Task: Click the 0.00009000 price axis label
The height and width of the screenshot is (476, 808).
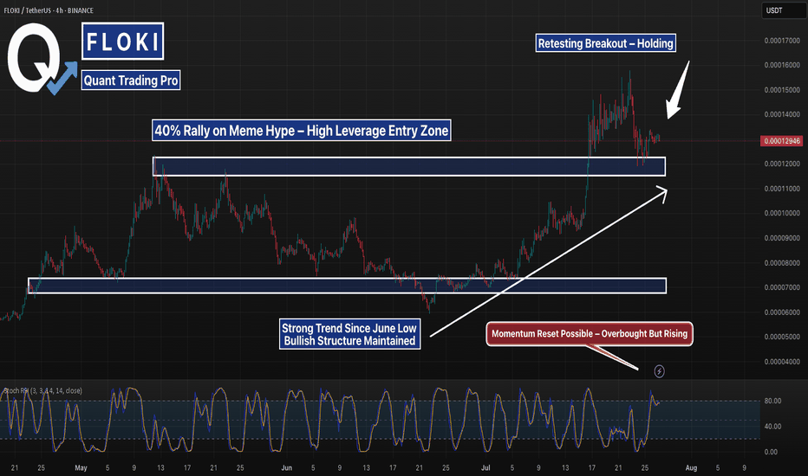Action: coord(782,238)
